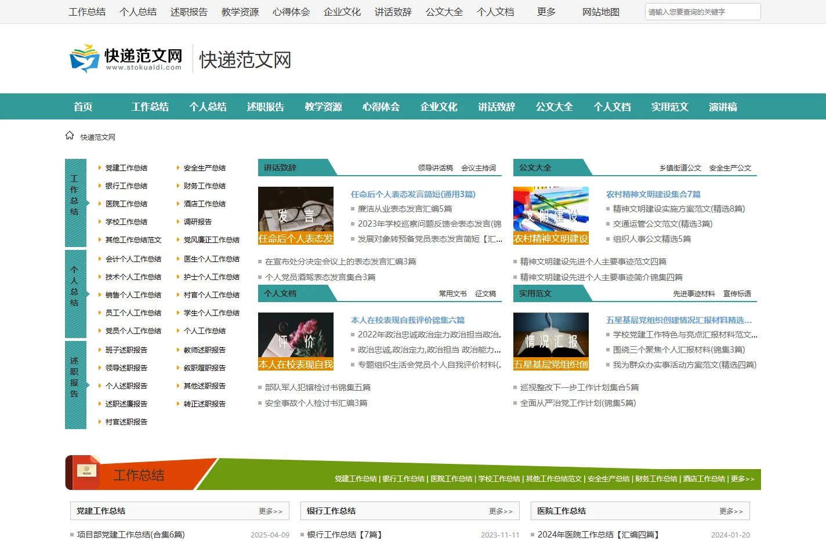Open article 交通运管公文范文(精选3篇)

point(662,224)
